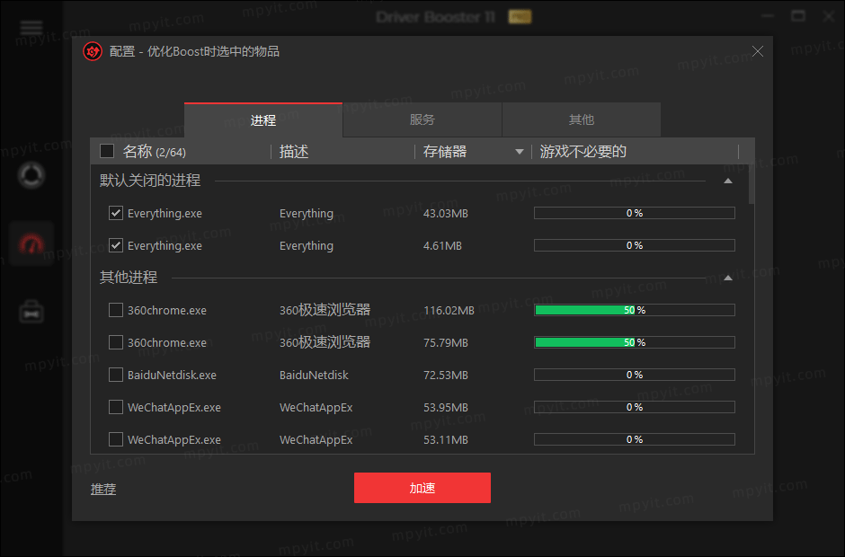Click the 推荐 link

(x=103, y=489)
